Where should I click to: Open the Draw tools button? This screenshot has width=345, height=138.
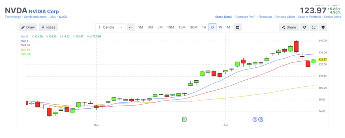click(28, 27)
